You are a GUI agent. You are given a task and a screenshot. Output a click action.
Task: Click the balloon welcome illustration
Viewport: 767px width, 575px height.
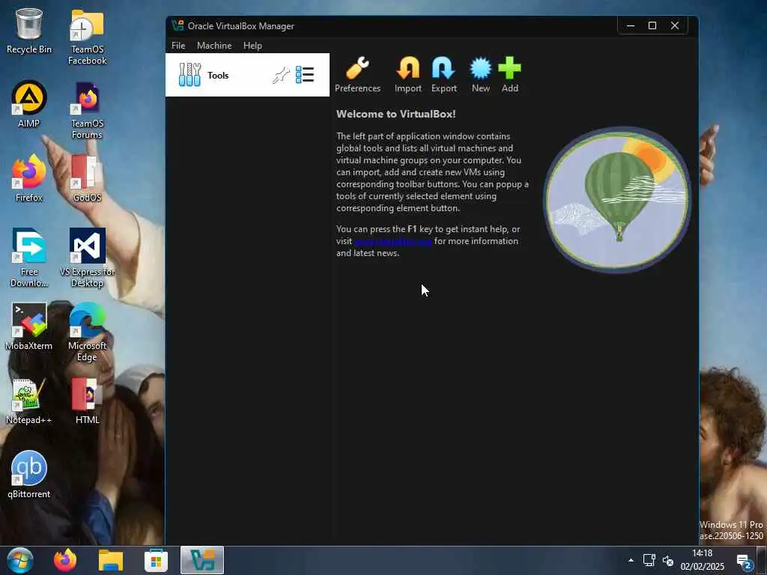(x=617, y=199)
